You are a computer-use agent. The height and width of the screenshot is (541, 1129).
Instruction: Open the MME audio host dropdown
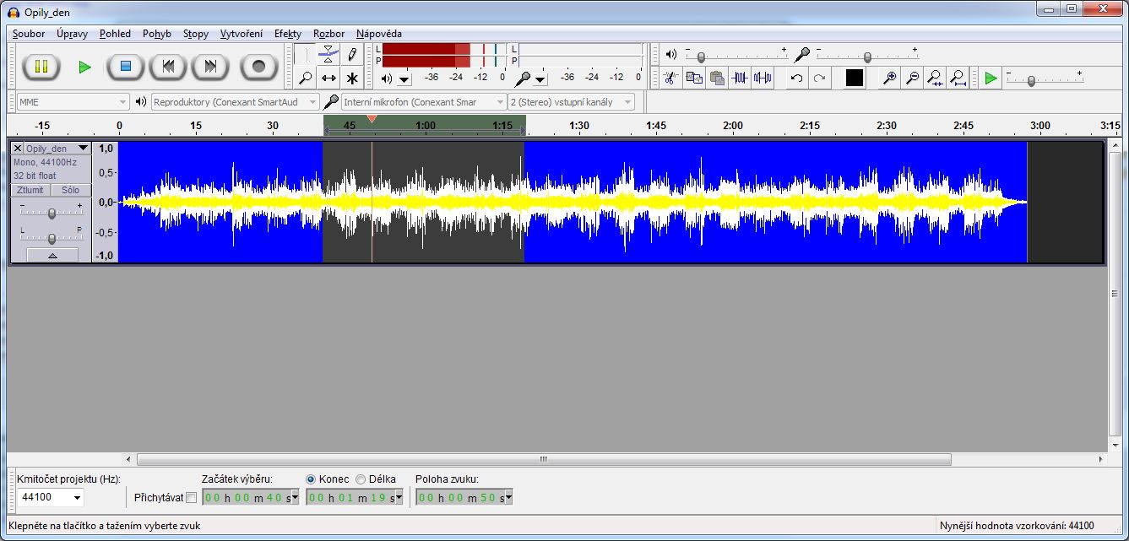(72, 101)
